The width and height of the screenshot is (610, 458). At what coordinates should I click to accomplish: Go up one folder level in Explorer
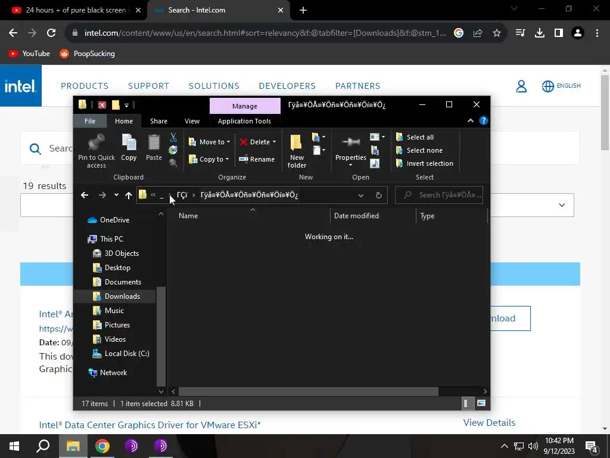[129, 195]
